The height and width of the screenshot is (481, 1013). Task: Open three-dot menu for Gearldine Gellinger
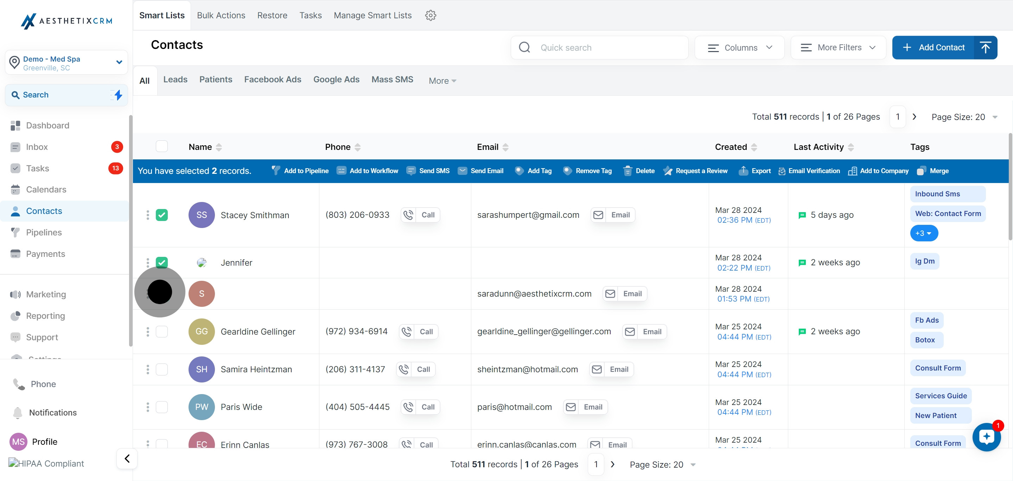(x=148, y=331)
